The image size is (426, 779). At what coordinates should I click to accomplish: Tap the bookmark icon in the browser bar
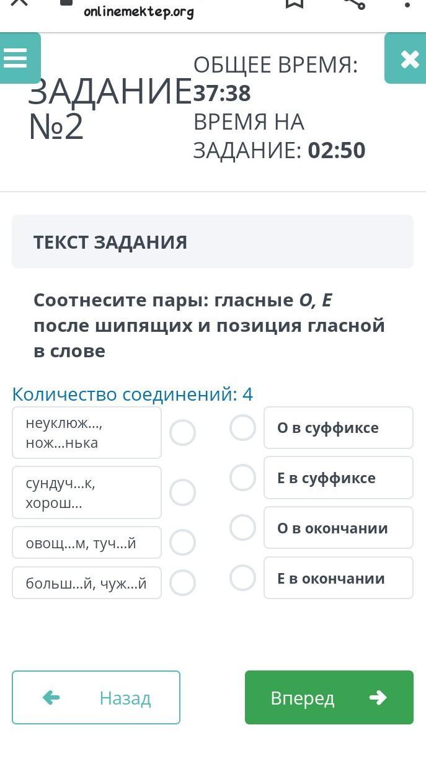tap(295, 3)
